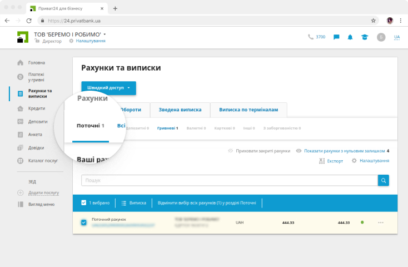The width and height of the screenshot is (408, 267).
Task: Open three-dot menu for the account row
Action: (x=380, y=222)
